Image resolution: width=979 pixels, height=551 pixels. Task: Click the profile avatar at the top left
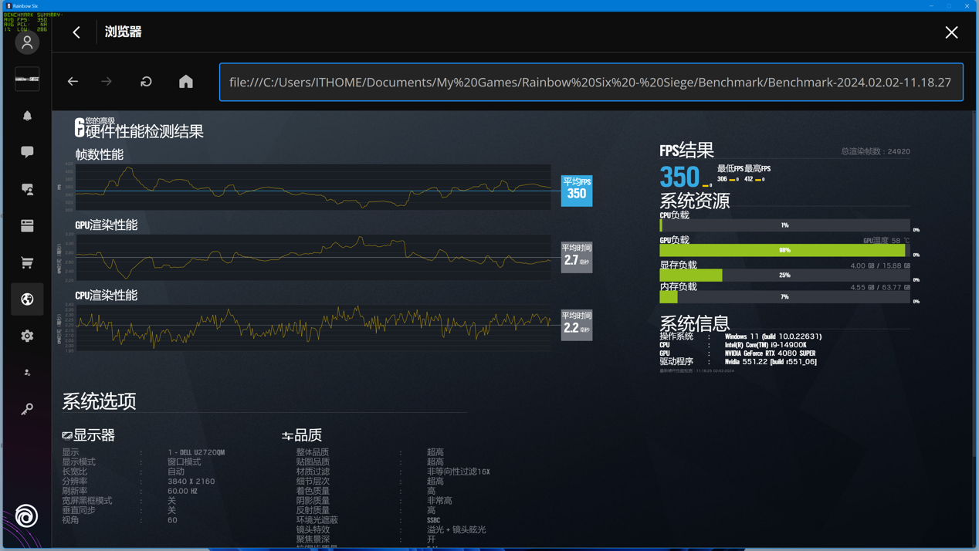(x=27, y=42)
